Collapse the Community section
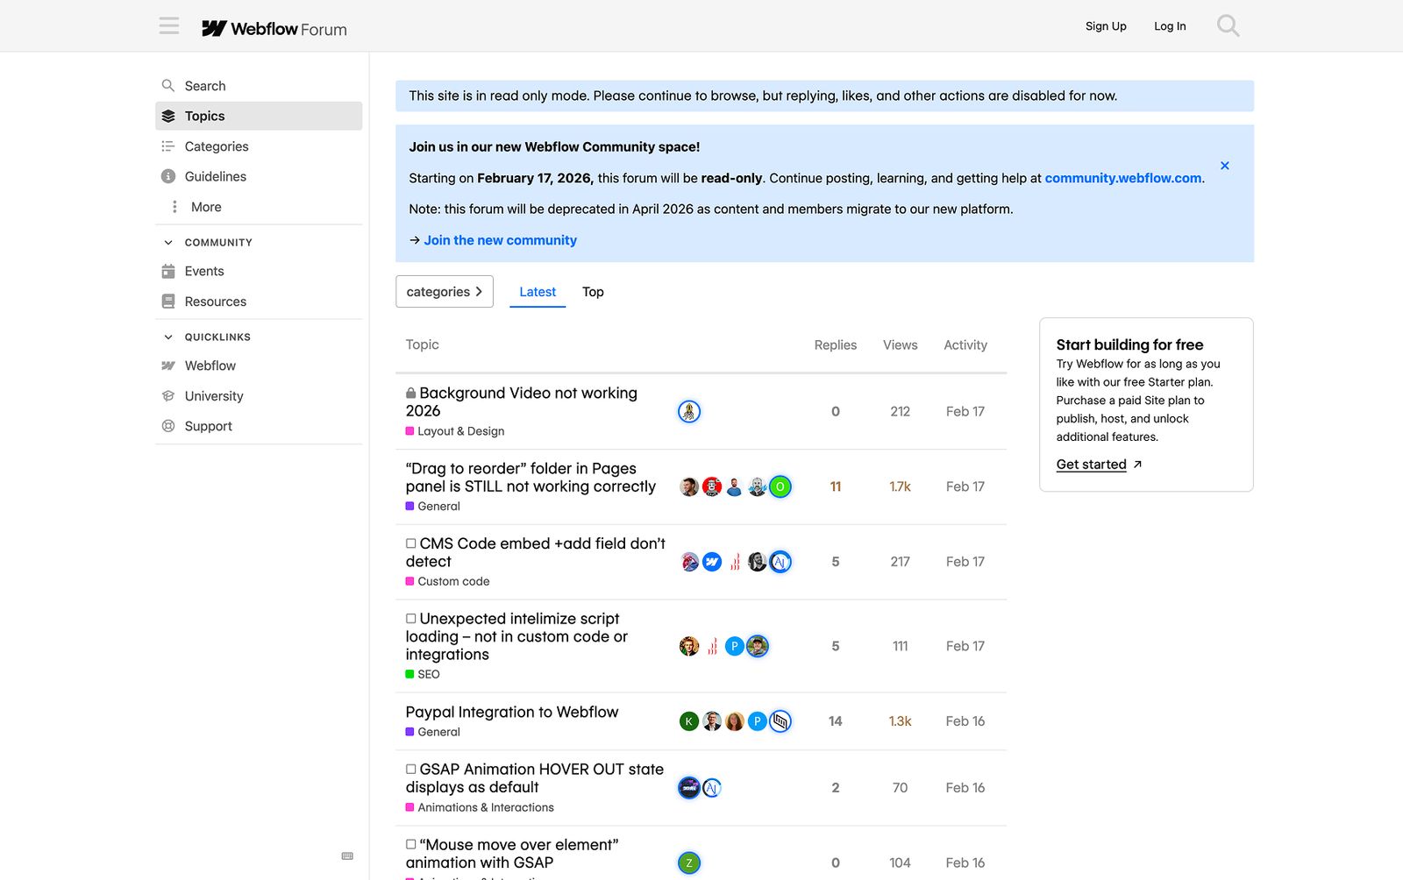1403x880 pixels. click(x=208, y=243)
